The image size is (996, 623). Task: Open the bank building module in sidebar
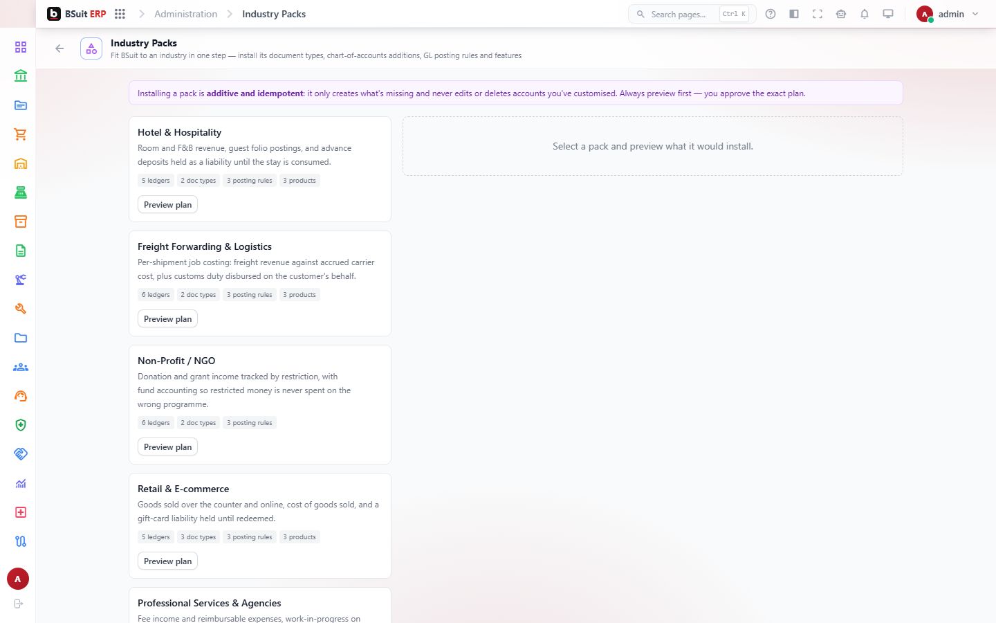21,76
